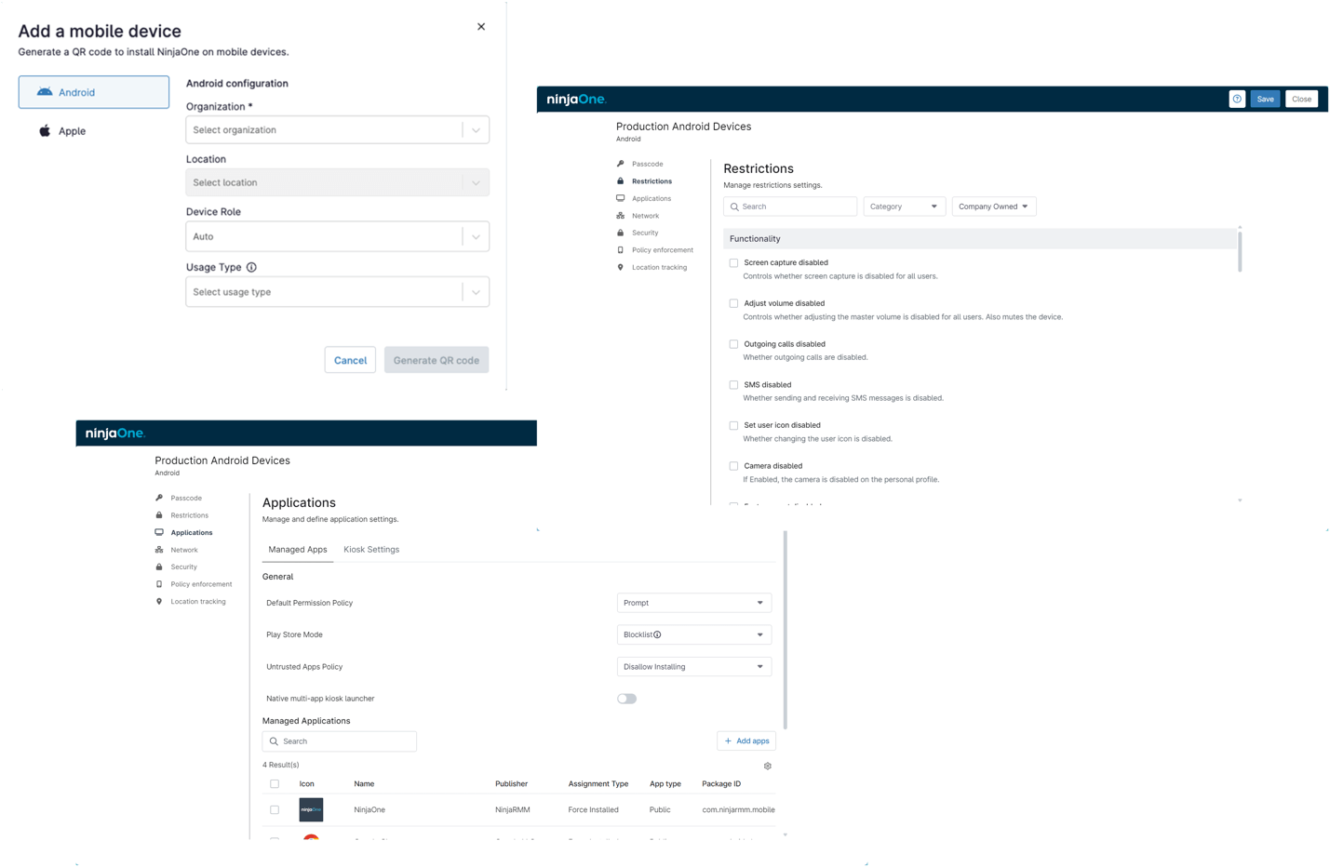Image resolution: width=1330 pixels, height=867 pixels.
Task: Click pin icon in Applications window sidebar
Action: (x=159, y=602)
